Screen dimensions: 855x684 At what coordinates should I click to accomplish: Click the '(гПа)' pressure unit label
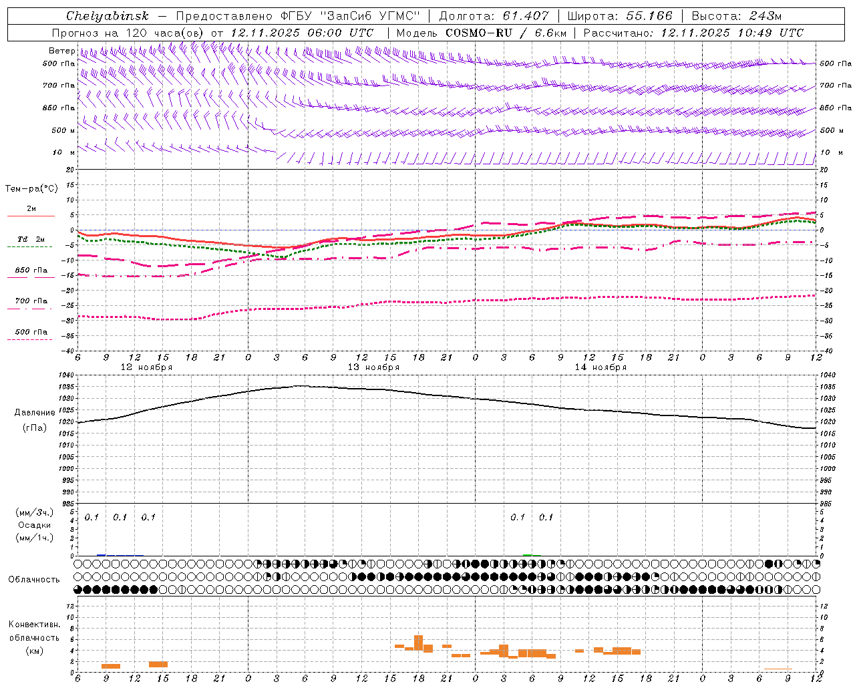[35, 428]
